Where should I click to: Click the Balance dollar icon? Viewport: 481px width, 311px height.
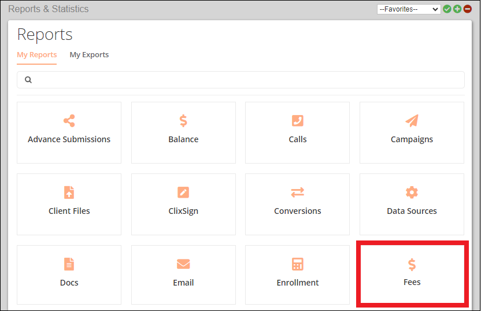point(183,121)
